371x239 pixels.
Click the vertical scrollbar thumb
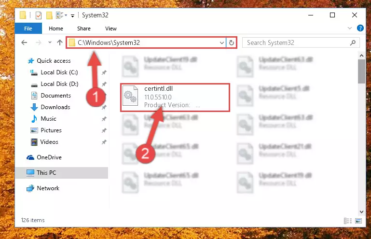(x=361, y=71)
